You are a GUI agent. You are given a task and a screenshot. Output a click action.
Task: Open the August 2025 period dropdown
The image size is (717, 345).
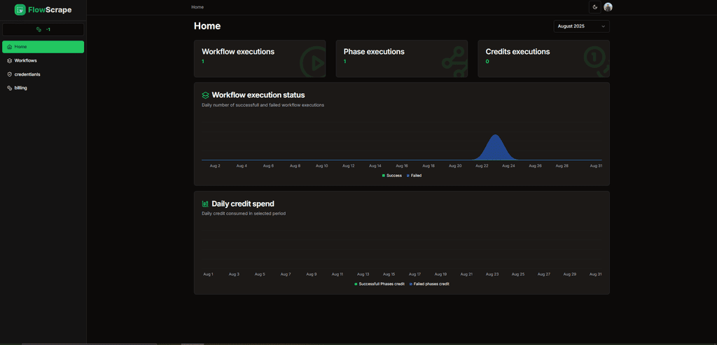[x=580, y=26]
